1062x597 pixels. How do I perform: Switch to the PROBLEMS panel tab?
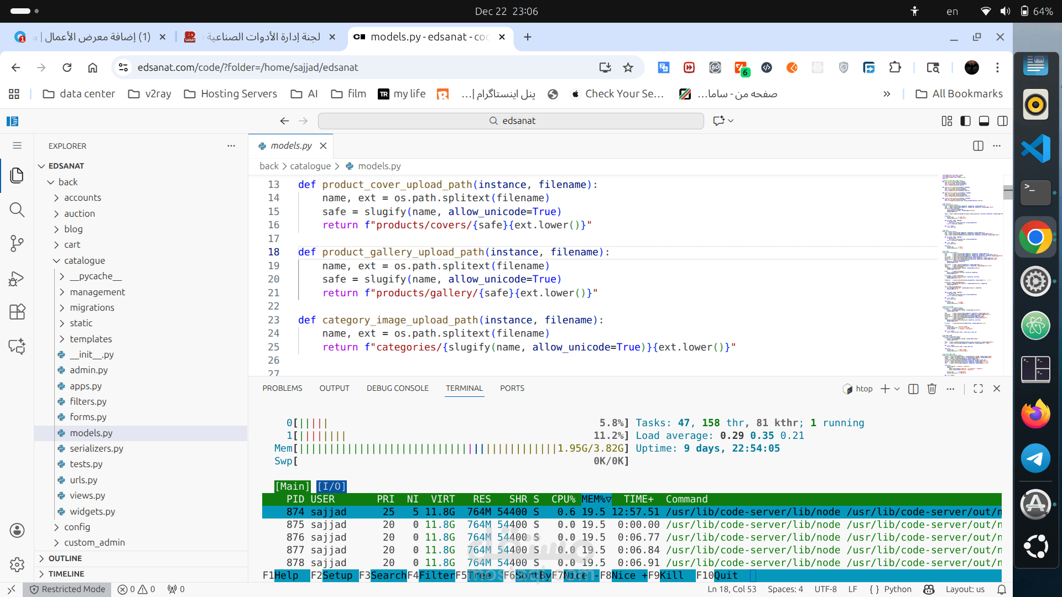point(282,388)
